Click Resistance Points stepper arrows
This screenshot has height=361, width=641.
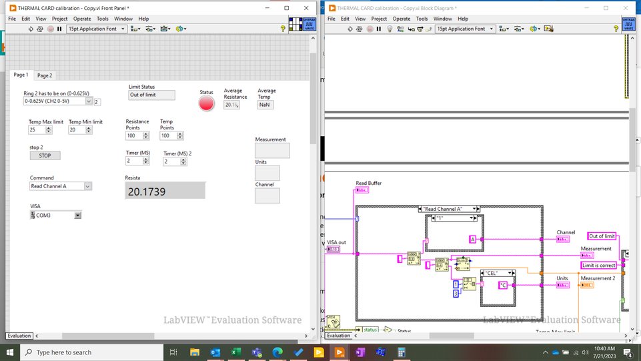146,135
